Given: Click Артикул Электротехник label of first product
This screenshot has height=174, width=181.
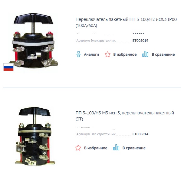Looking at the screenshot, I should coord(96,41).
